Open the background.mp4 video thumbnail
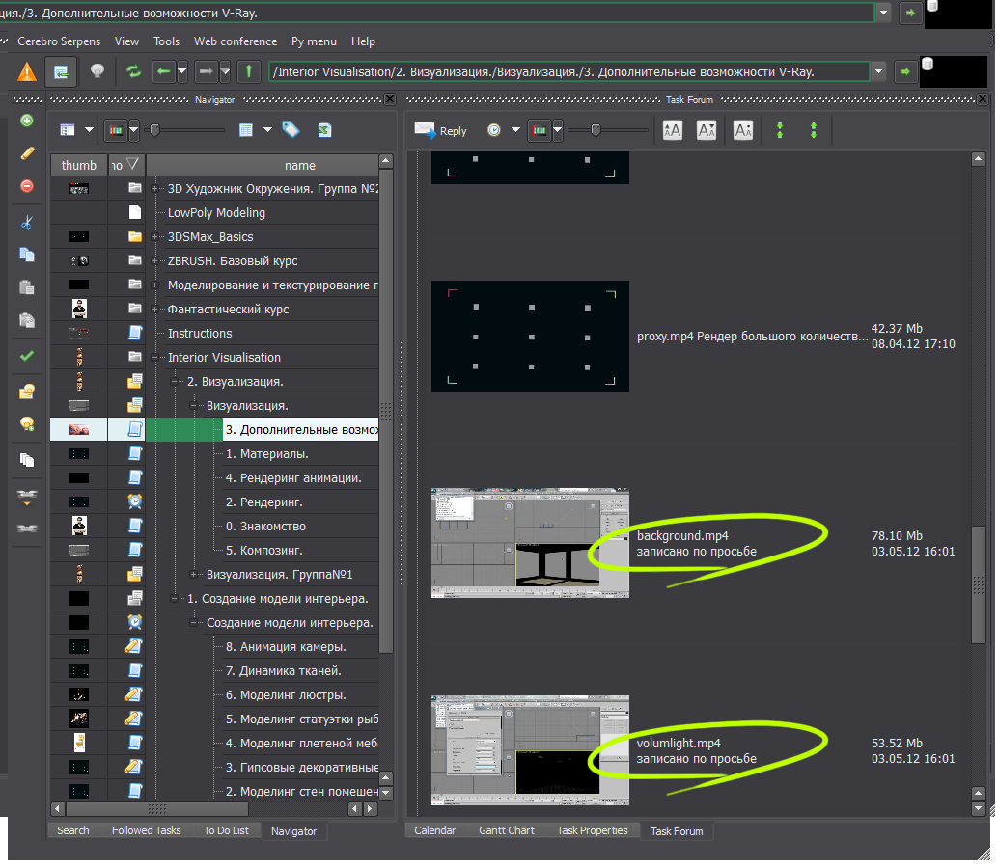The width and height of the screenshot is (998, 868). point(530,543)
